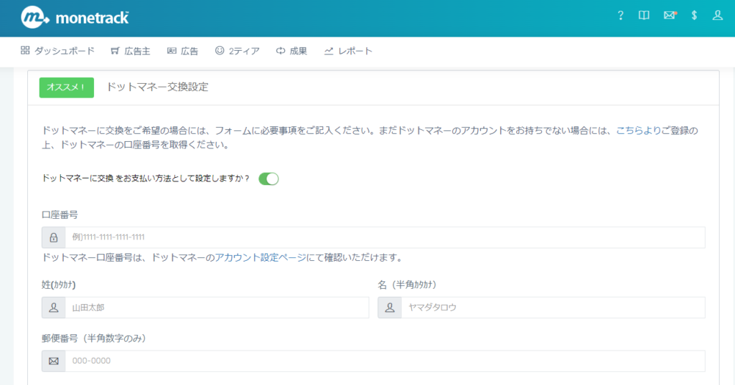Open the dollar payment icon in header

pyautogui.click(x=694, y=16)
